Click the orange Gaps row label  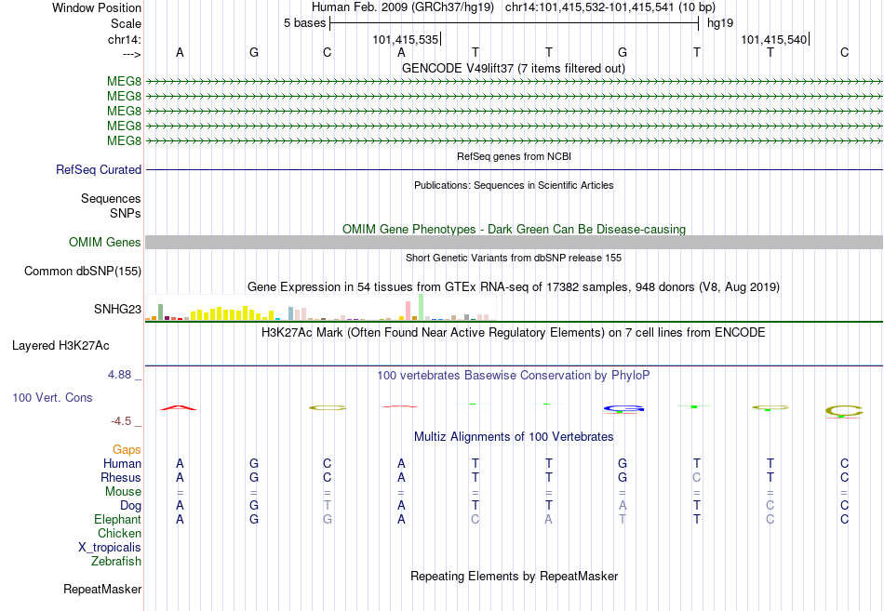pos(127,449)
